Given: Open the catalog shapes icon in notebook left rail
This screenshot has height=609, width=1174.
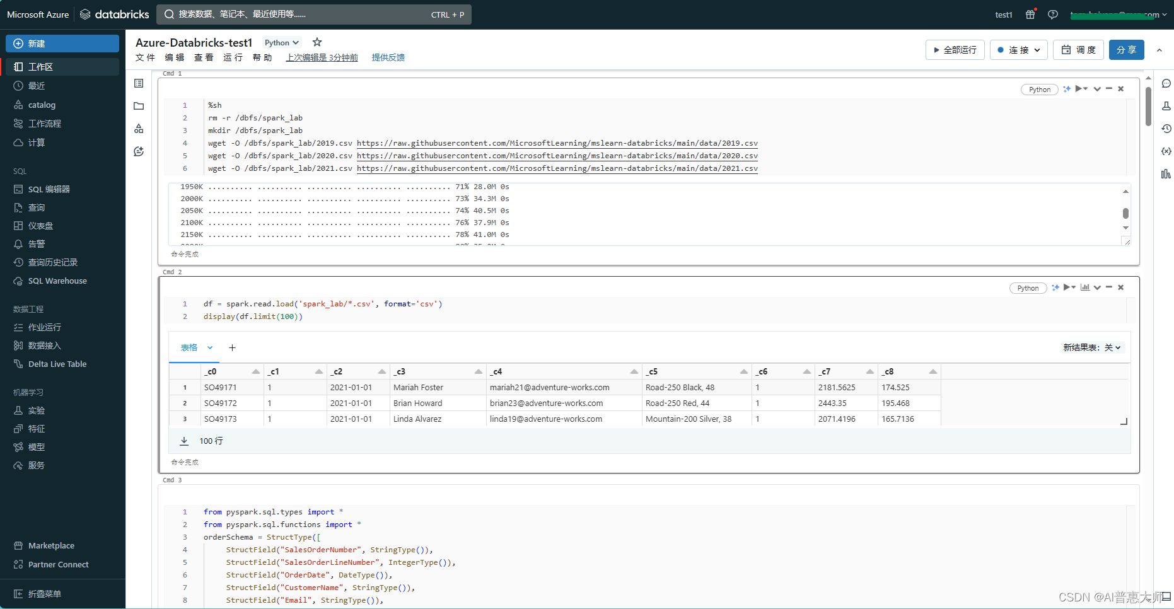Looking at the screenshot, I should coord(139,129).
